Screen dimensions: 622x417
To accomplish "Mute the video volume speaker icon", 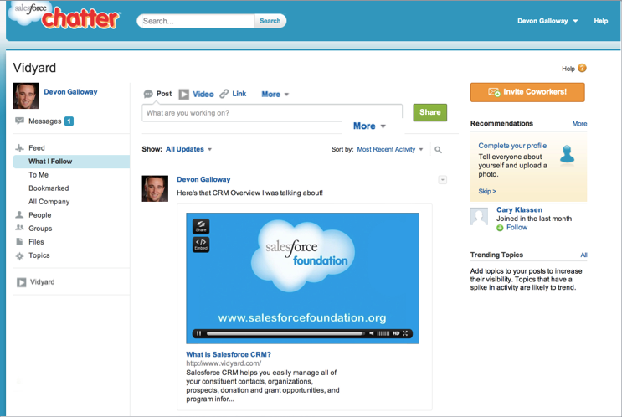I will click(372, 333).
